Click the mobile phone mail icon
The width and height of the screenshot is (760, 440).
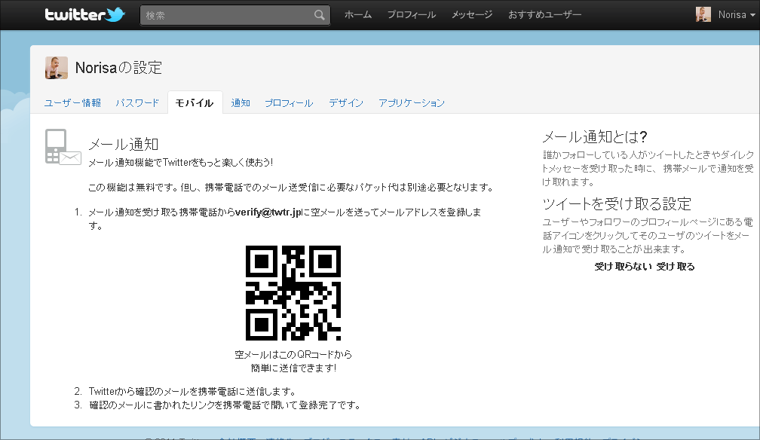(x=63, y=147)
